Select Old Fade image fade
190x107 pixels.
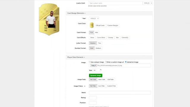(110, 79)
